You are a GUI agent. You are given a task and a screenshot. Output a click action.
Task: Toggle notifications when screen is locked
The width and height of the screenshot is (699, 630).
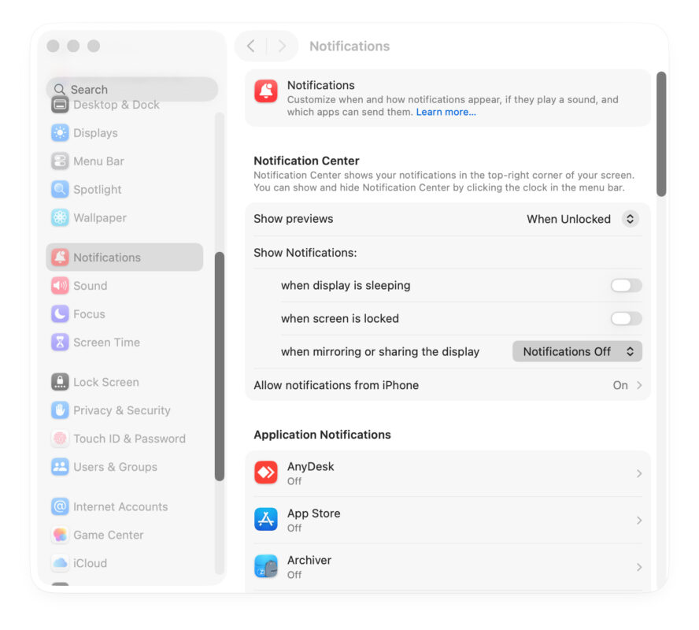point(626,318)
